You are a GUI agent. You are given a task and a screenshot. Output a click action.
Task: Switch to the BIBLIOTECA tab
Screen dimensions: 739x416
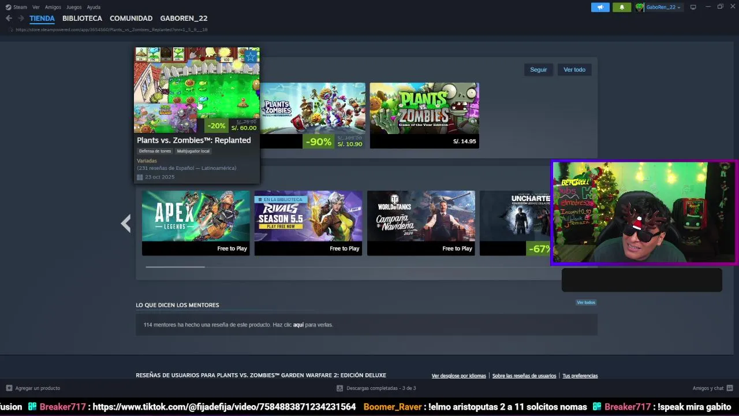pyautogui.click(x=82, y=18)
